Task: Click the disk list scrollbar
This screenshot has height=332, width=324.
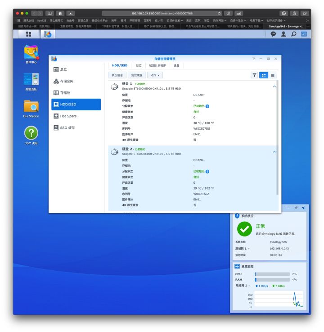Action: pos(277,138)
